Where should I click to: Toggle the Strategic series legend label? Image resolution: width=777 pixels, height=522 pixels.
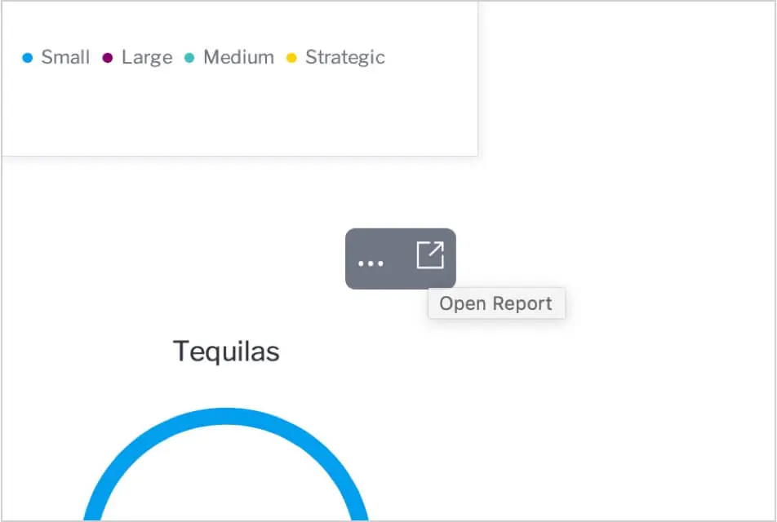point(344,58)
